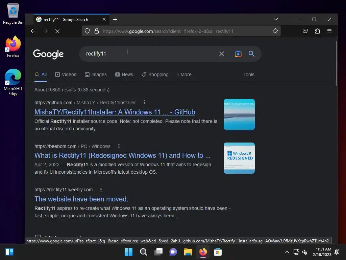Focus the Firefox address bar

coord(181,31)
